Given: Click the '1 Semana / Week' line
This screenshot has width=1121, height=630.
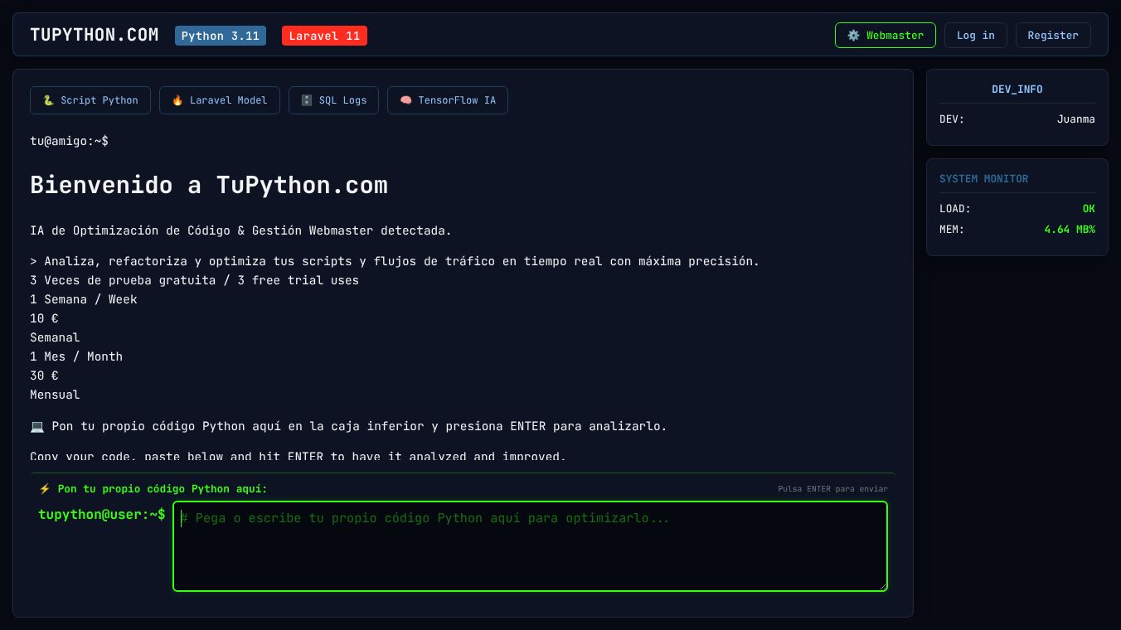Looking at the screenshot, I should pyautogui.click(x=84, y=299).
